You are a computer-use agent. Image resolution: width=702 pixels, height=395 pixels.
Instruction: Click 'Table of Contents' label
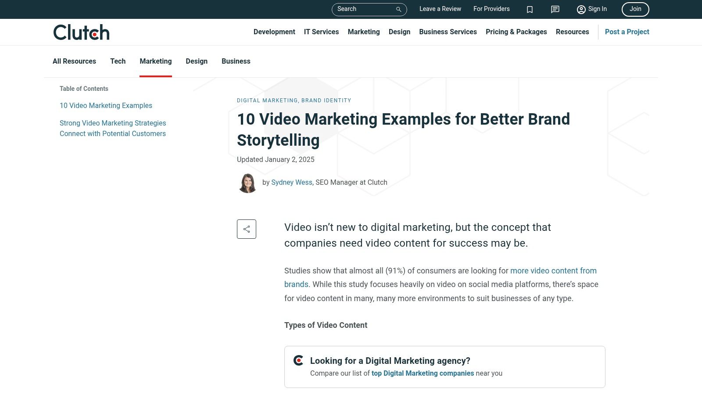coord(84,89)
